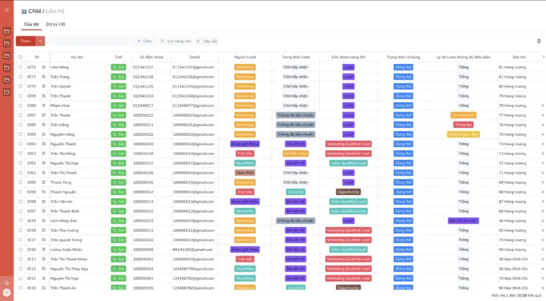Click the Trạng thái Lead column header
The image size is (546, 301).
point(296,57)
